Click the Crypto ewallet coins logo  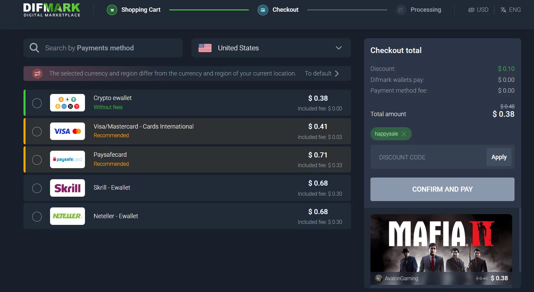[x=68, y=103]
